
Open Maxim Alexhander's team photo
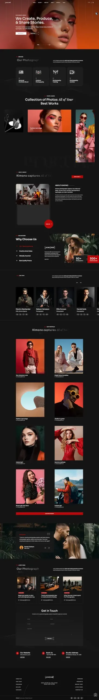pyautogui.click(x=25, y=297)
